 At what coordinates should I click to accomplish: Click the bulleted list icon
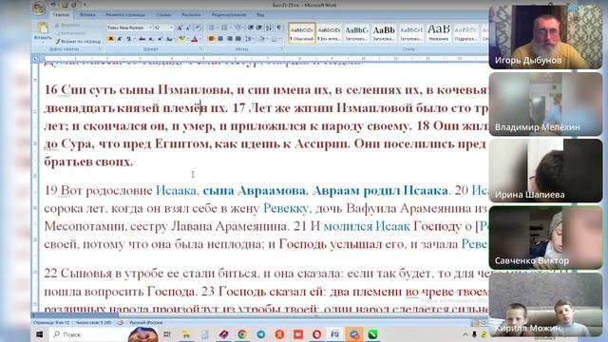[212, 28]
